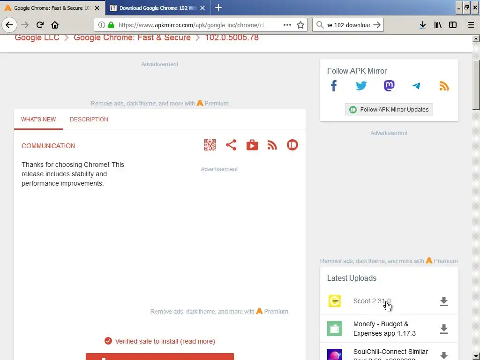Open the browser home page

pos(55,25)
